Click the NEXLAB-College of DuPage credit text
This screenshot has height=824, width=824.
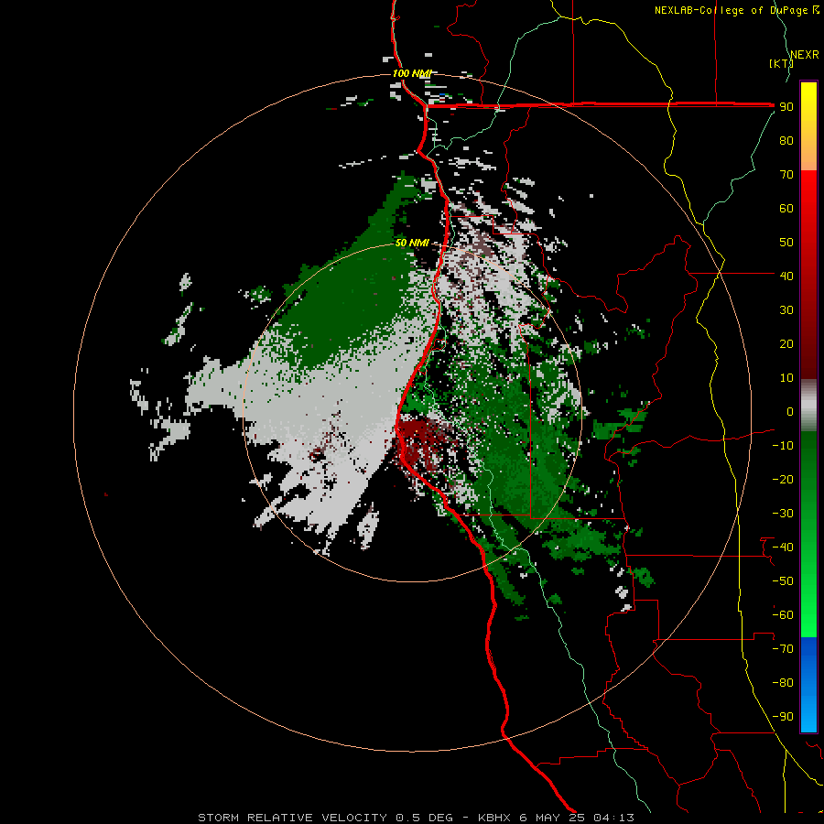[731, 10]
